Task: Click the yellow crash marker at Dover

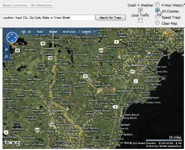Action: pyautogui.click(x=70, y=138)
